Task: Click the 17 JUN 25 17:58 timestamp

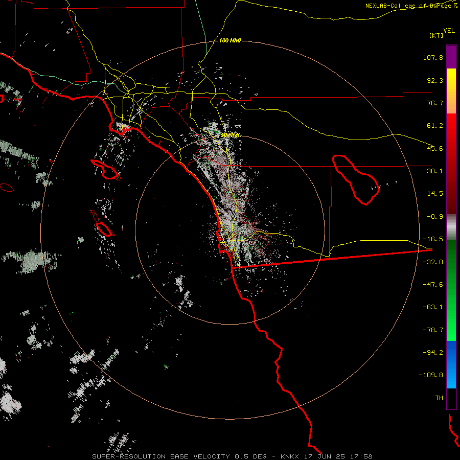Action: tap(338, 456)
